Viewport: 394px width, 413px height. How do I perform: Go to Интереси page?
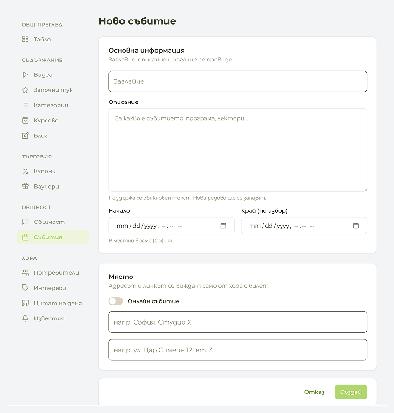(53, 288)
